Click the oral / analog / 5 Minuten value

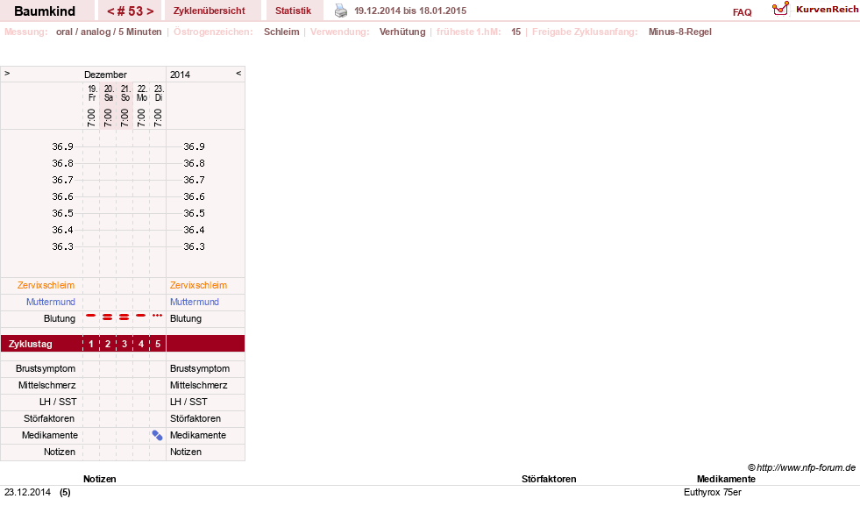(109, 32)
